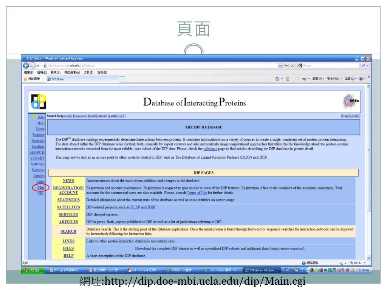Click the search magnifier icon
This screenshot has height=290, width=387.
tap(363, 66)
